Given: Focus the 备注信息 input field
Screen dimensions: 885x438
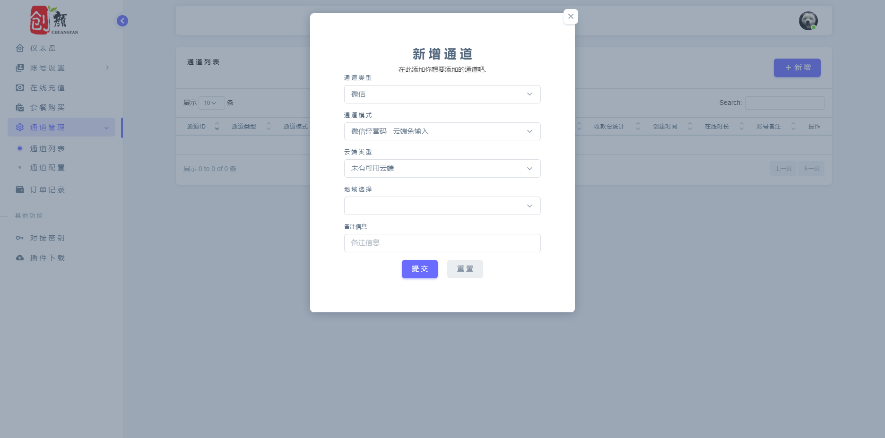Looking at the screenshot, I should pos(442,243).
